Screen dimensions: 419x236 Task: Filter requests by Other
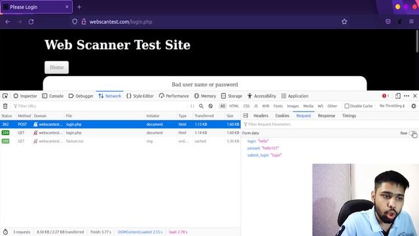332,106
